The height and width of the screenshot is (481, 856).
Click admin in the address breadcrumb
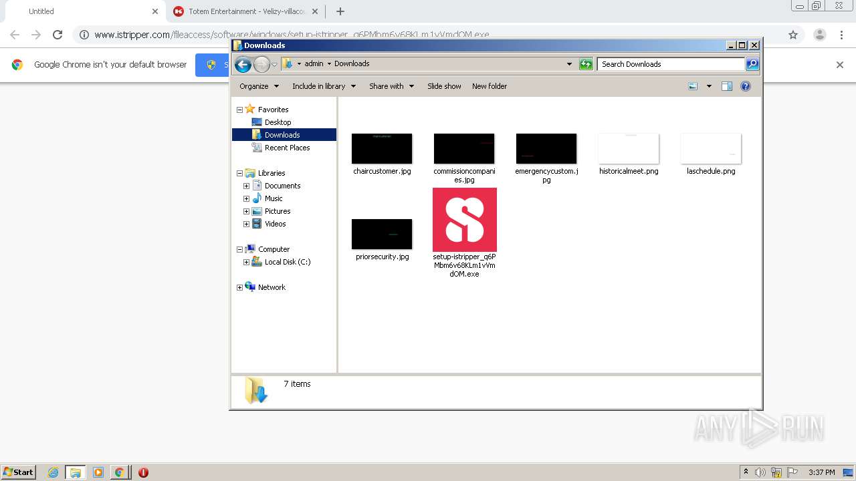point(314,64)
